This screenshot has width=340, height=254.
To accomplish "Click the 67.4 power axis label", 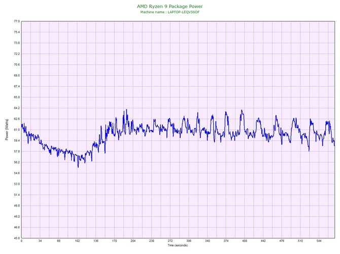I will click(x=17, y=86).
